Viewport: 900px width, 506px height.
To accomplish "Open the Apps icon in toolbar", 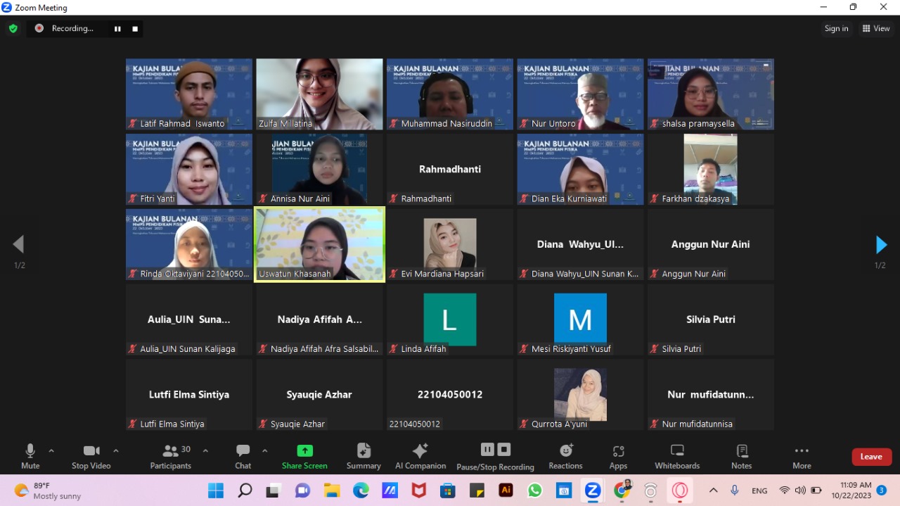I will (x=618, y=451).
